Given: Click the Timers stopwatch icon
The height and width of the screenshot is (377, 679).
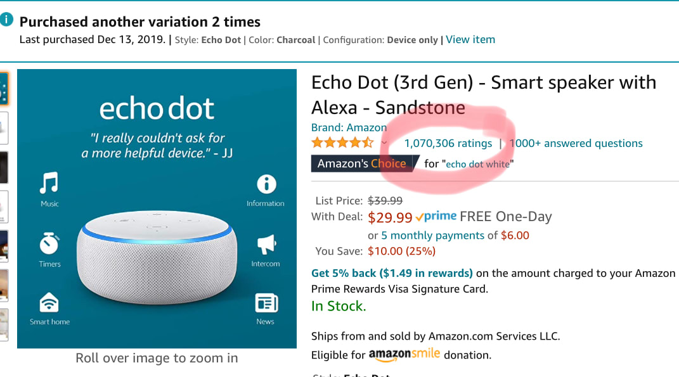Looking at the screenshot, I should pyautogui.click(x=49, y=244).
